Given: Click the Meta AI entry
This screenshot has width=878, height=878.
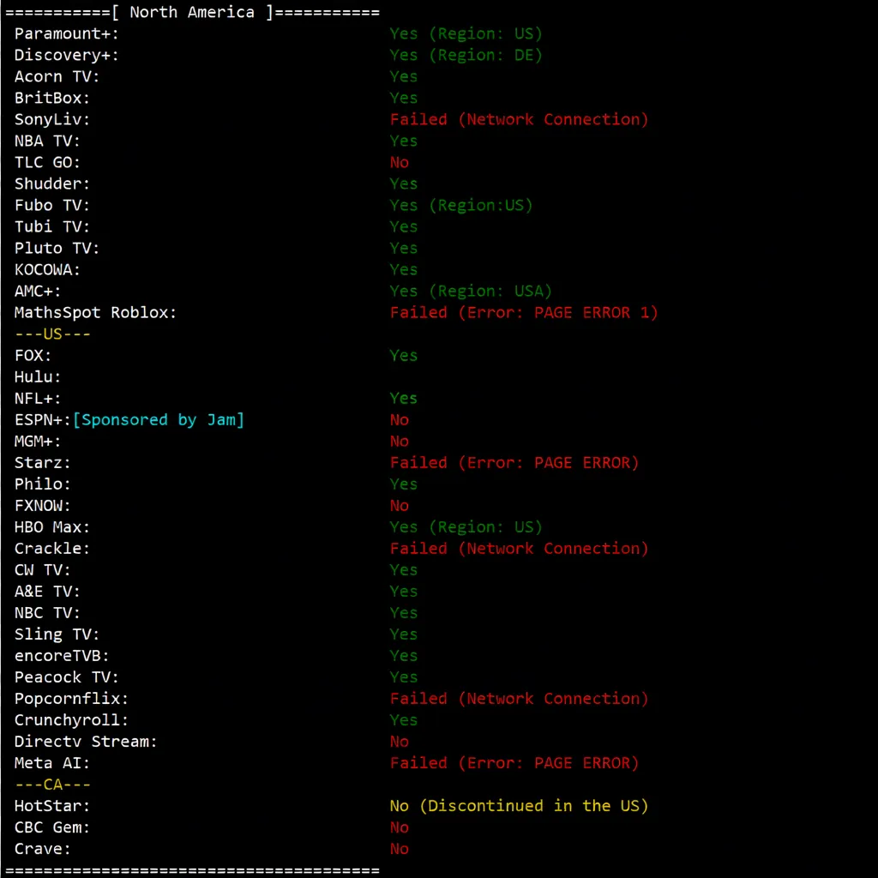Looking at the screenshot, I should 51,762.
